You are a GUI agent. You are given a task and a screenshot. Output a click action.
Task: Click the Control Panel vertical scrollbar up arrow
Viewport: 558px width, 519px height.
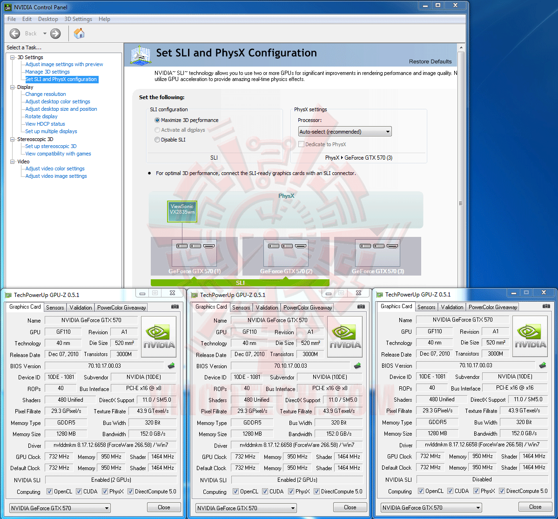461,47
